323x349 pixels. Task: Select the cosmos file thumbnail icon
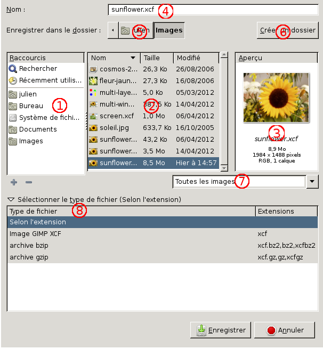click(93, 69)
